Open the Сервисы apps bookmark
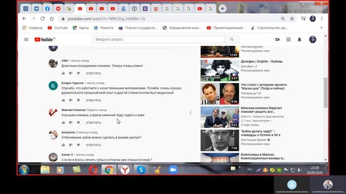This screenshot has height=194, width=346. tap(32, 27)
